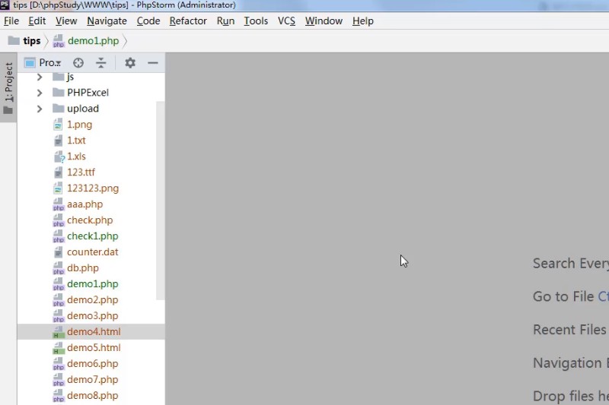
Task: Click the PhpStorm app icon in title bar
Action: [x=5, y=5]
